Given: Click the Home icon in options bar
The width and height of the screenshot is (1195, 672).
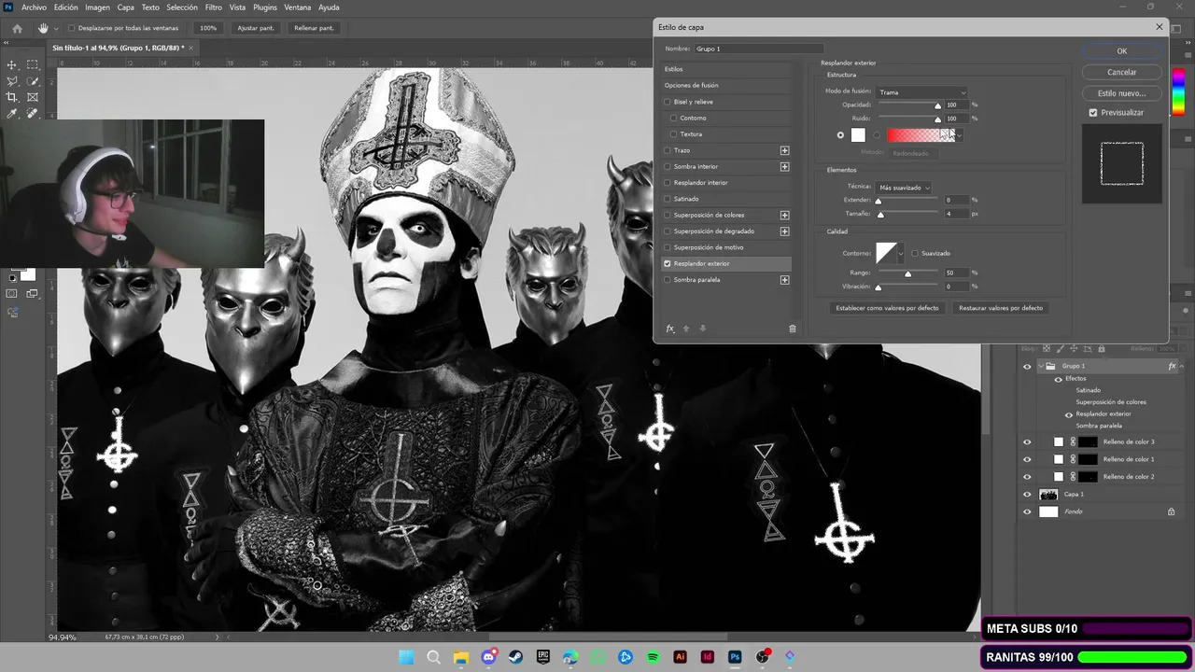Looking at the screenshot, I should pos(17,28).
